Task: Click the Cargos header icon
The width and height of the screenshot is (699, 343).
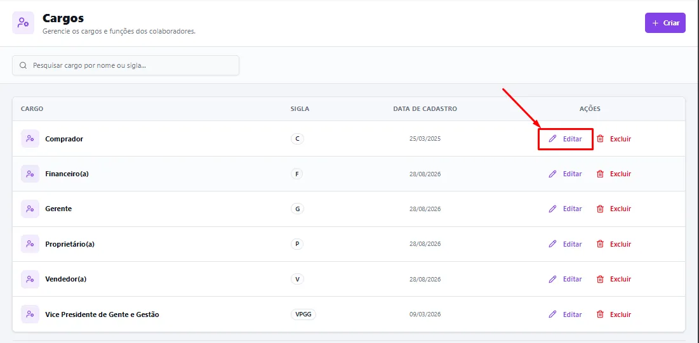Action: coord(23,23)
